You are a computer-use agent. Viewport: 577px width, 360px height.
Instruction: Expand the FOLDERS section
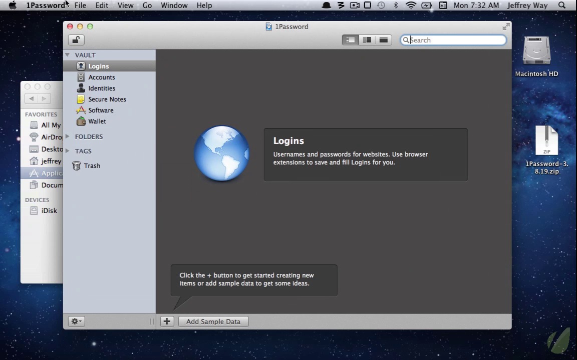(67, 136)
